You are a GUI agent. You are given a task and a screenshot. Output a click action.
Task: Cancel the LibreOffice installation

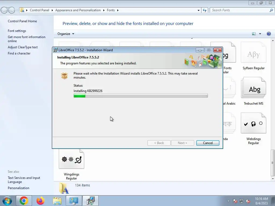click(208, 143)
